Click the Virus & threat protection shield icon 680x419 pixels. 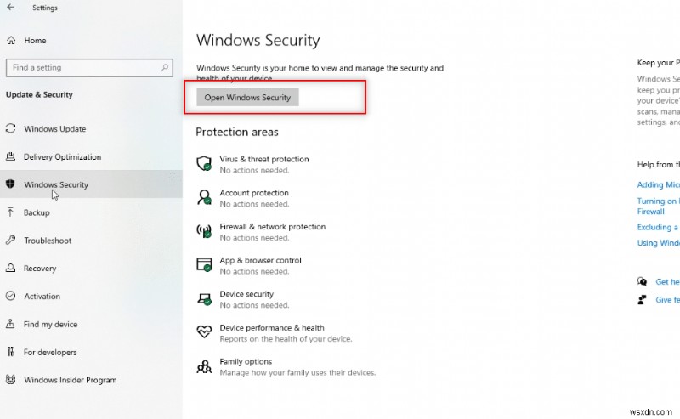coord(204,163)
